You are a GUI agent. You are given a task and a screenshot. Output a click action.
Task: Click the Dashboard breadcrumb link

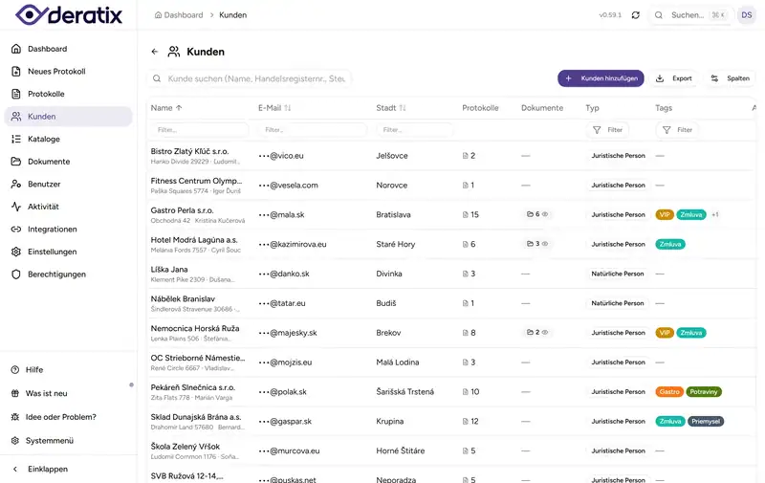[179, 15]
